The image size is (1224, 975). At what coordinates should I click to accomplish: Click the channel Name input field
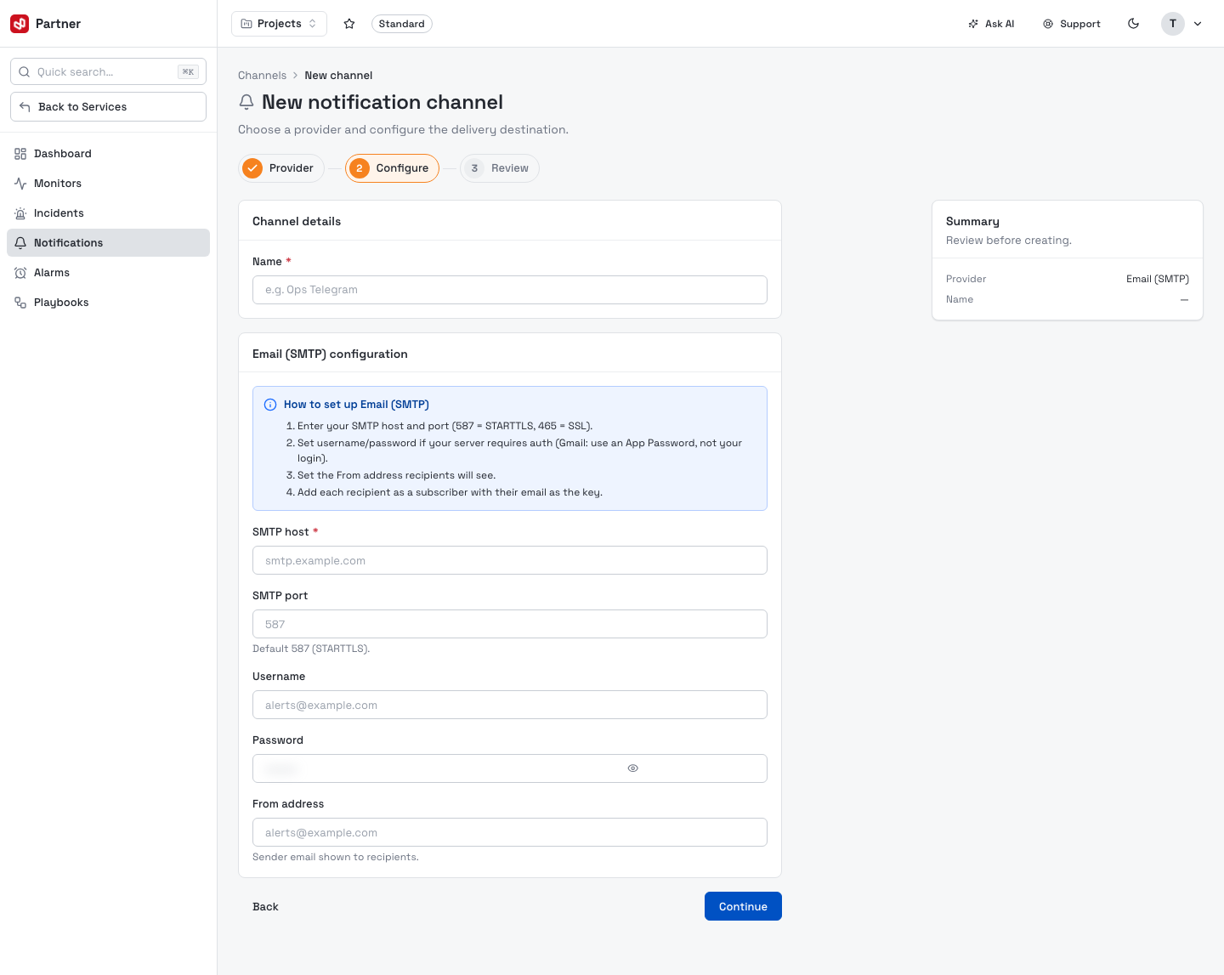point(510,290)
